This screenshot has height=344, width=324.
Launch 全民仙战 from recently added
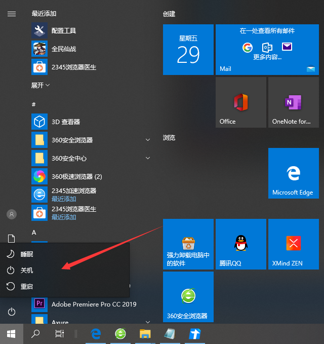(63, 49)
